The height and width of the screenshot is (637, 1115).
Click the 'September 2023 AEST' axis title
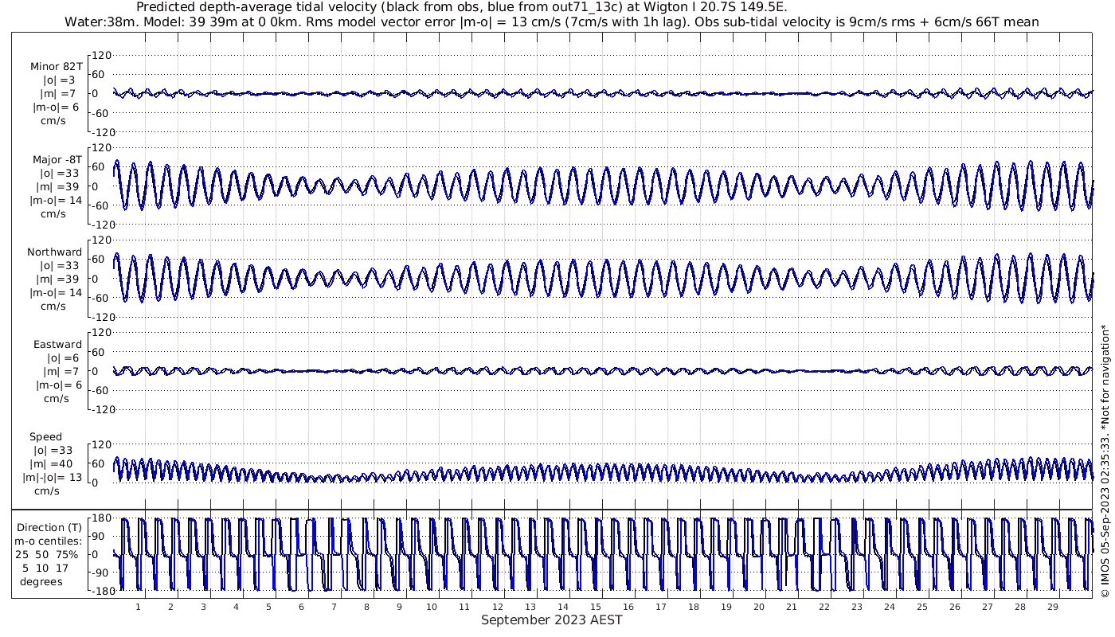point(551,619)
